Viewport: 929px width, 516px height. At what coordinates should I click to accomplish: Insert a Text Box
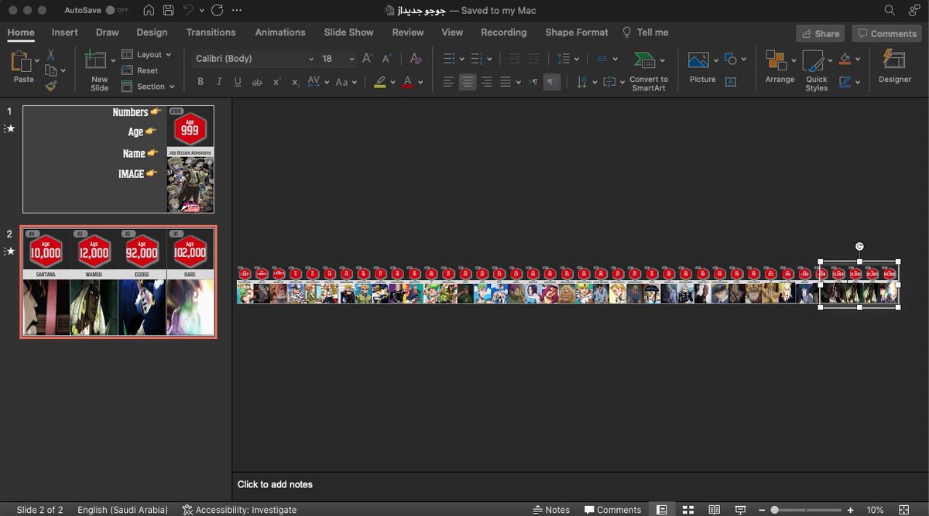730,82
